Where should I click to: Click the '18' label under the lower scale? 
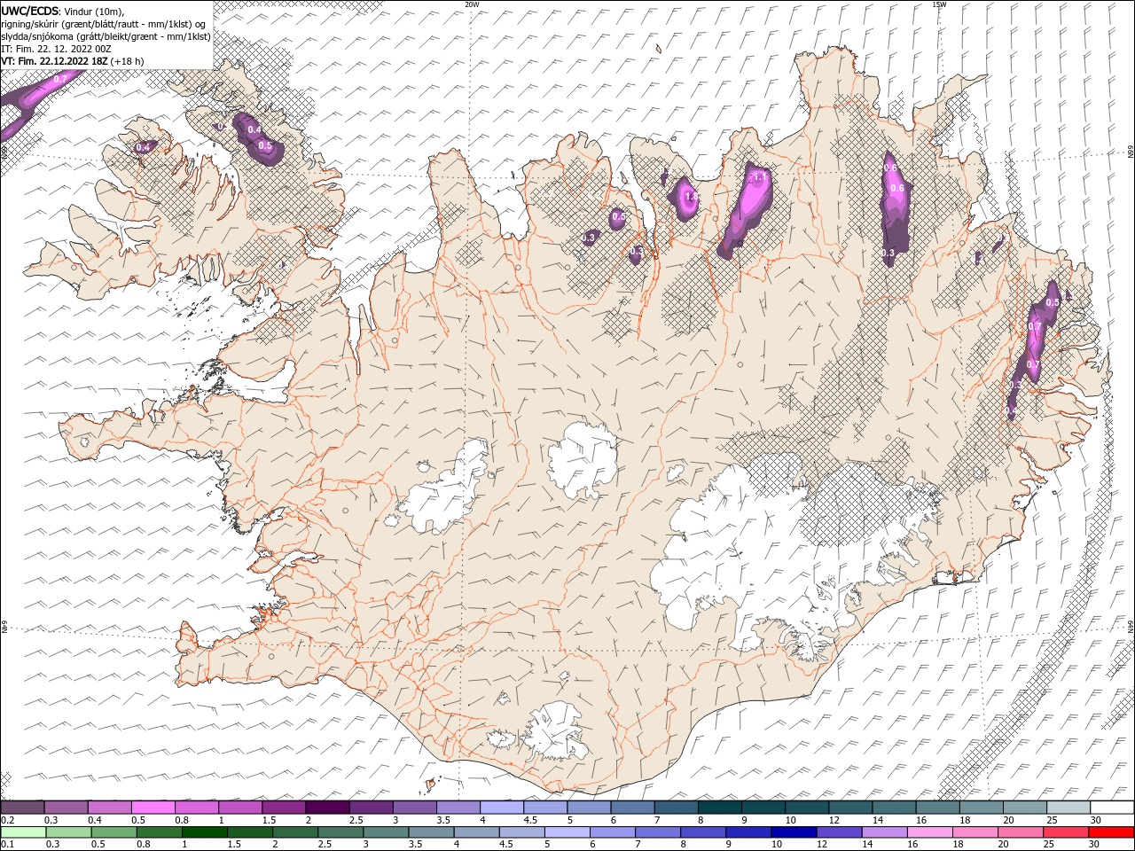[957, 845]
